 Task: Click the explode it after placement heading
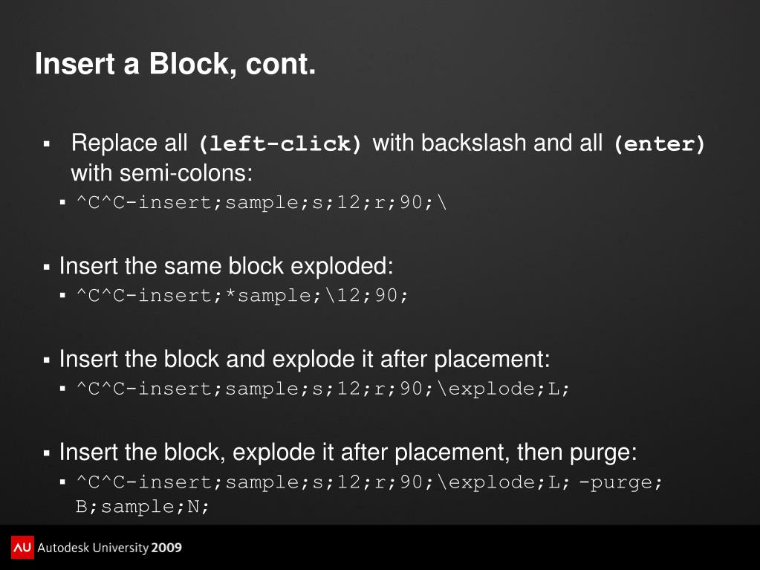click(x=305, y=359)
